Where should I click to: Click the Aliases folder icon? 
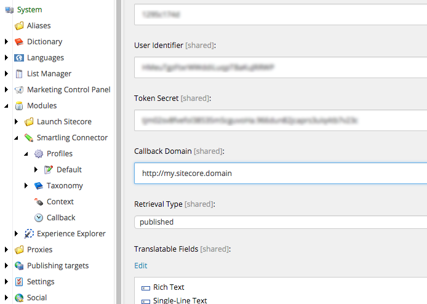tap(19, 26)
